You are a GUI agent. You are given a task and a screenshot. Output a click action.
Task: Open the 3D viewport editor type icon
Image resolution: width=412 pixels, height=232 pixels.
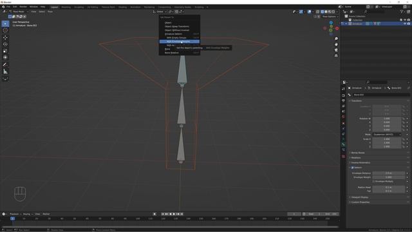point(5,12)
